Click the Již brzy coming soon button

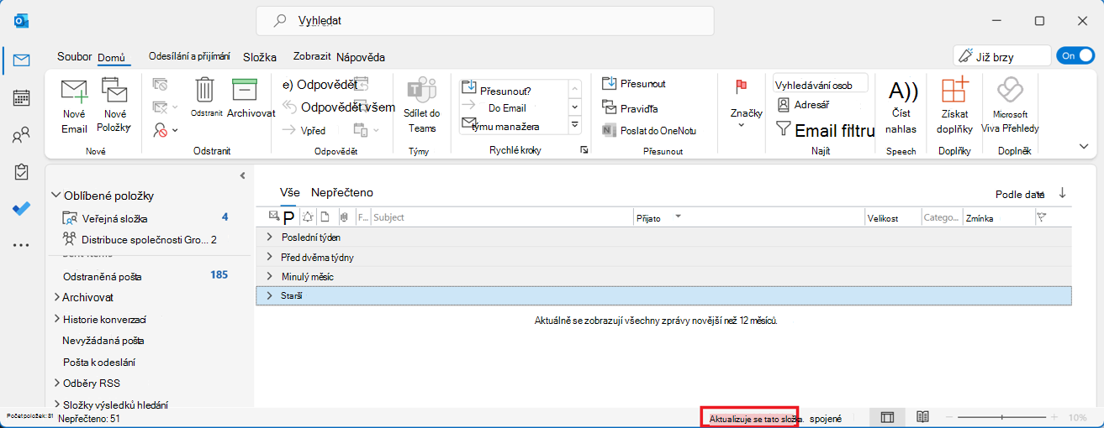click(x=1002, y=56)
